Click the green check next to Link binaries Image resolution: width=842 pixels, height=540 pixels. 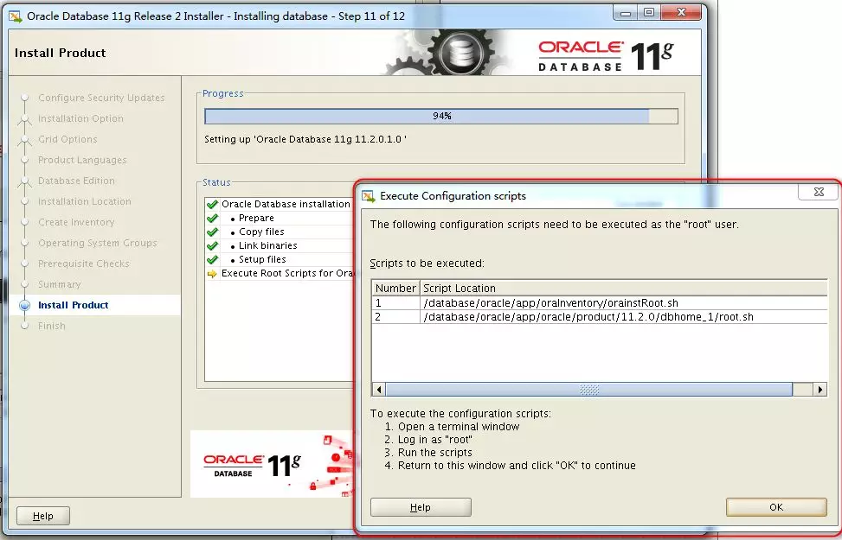point(212,245)
